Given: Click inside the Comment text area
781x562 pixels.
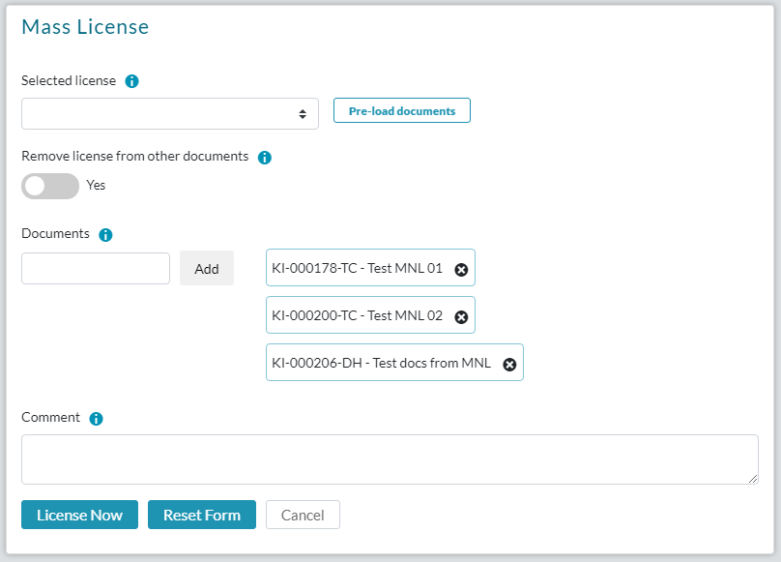Looking at the screenshot, I should pos(390,458).
